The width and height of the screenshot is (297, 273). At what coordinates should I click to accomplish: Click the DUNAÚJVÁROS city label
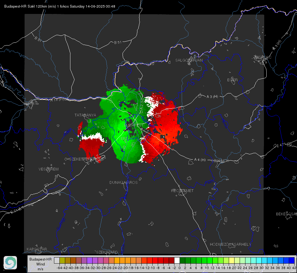123,182
